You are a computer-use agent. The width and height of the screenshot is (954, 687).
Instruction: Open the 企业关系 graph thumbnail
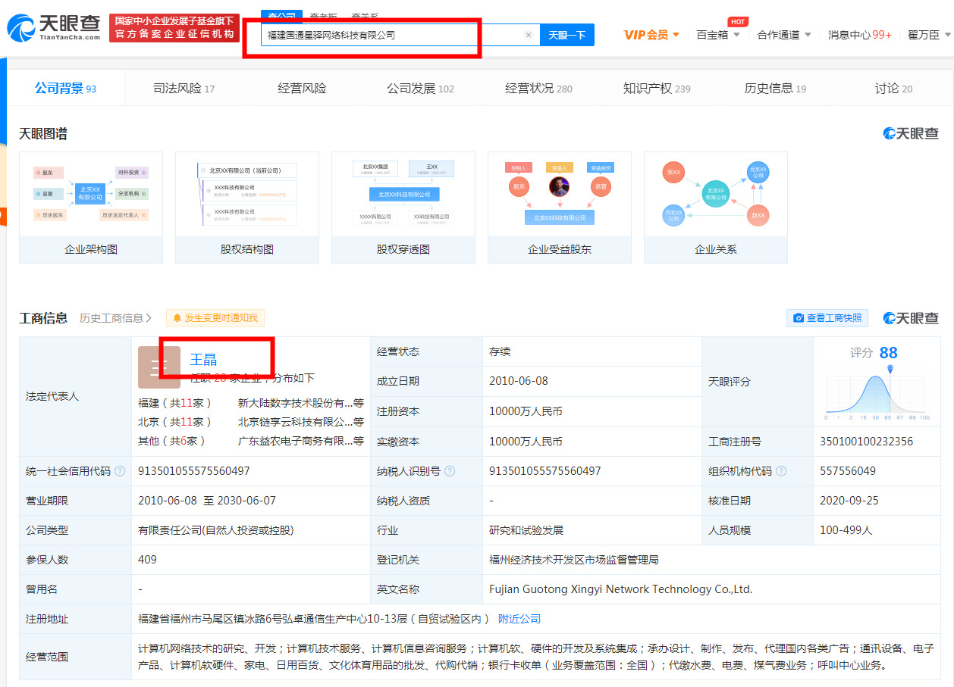tap(716, 207)
